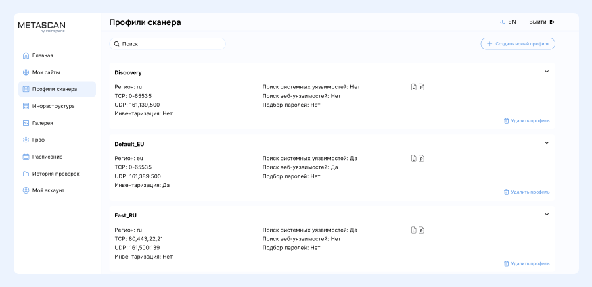Click the L file icon in Default_EU profile
Screen dimensions: 592x287
click(413, 158)
